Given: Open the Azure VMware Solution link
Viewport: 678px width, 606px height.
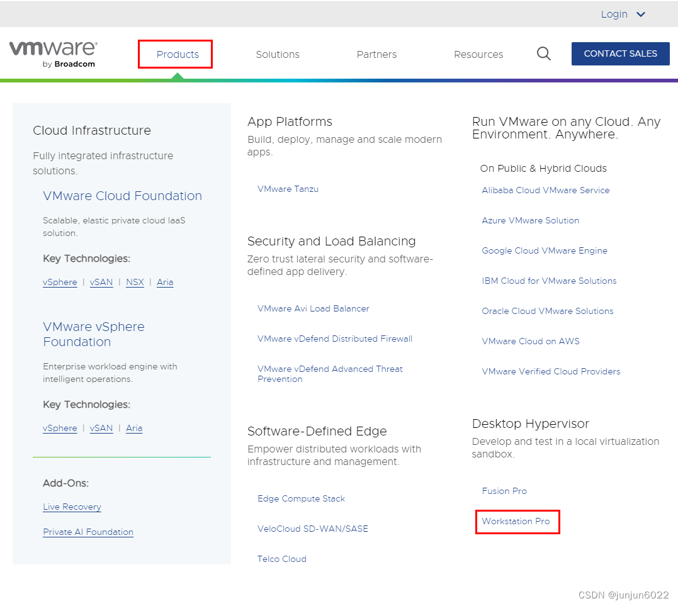Looking at the screenshot, I should click(531, 220).
